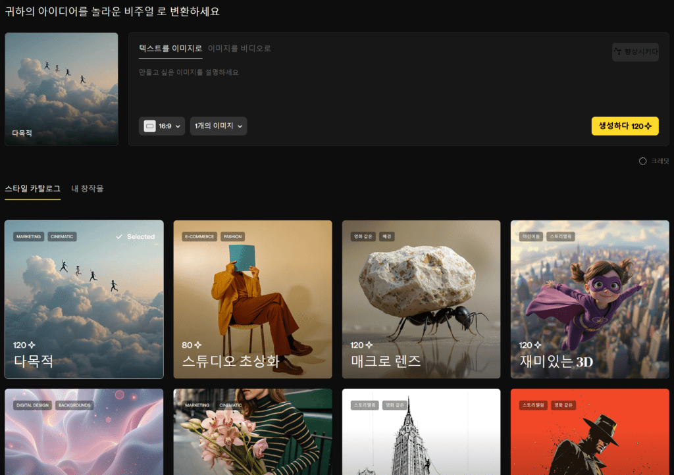Open the 스타일 카탈로그 tab
This screenshot has height=475, width=674.
click(33, 189)
